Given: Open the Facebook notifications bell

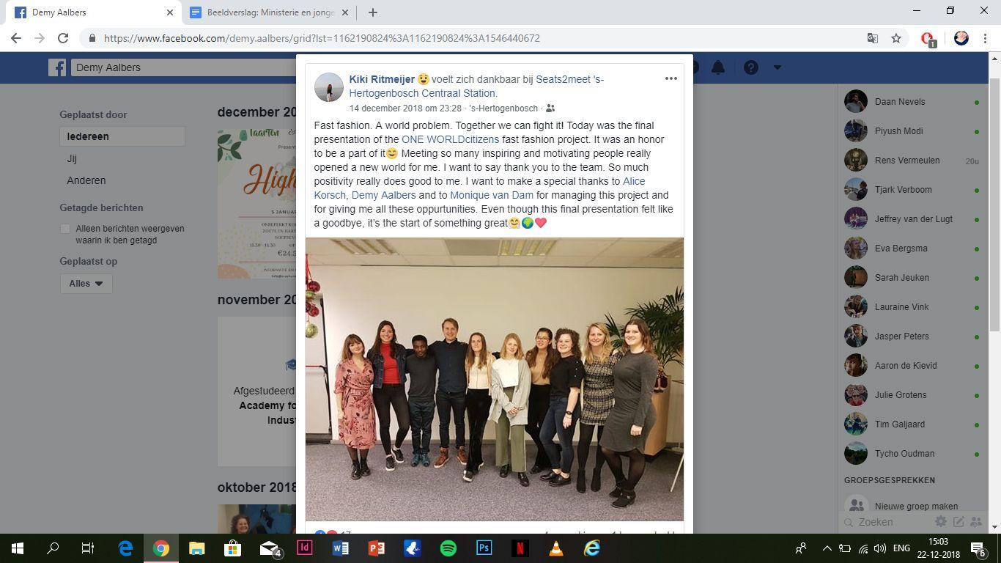Looking at the screenshot, I should tap(718, 67).
